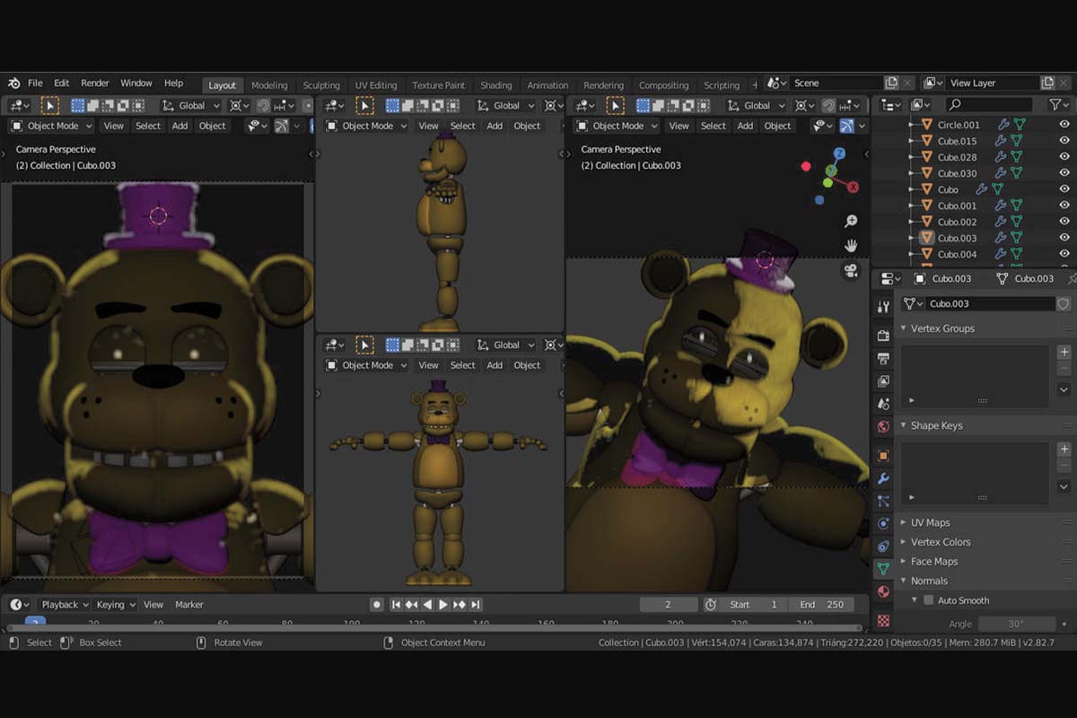Select the tweak cursor tool in left viewport
This screenshot has width=1077, height=718.
[49, 106]
